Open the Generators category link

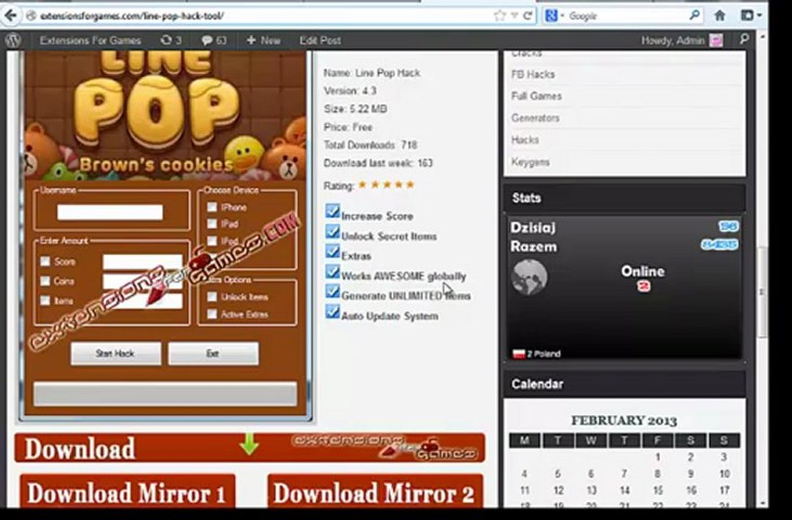(x=535, y=118)
